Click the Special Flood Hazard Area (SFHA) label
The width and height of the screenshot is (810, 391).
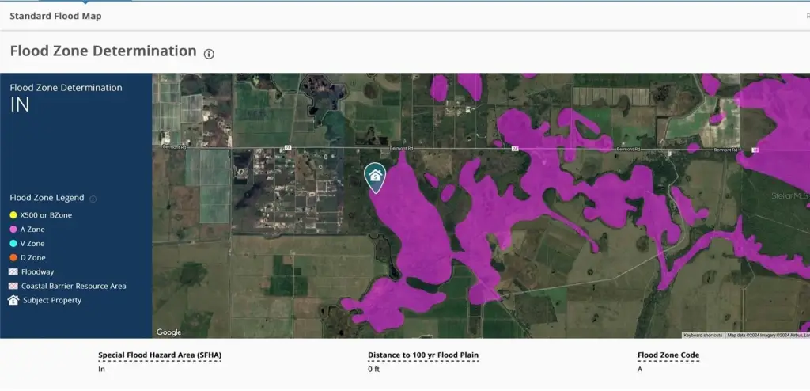pos(159,355)
